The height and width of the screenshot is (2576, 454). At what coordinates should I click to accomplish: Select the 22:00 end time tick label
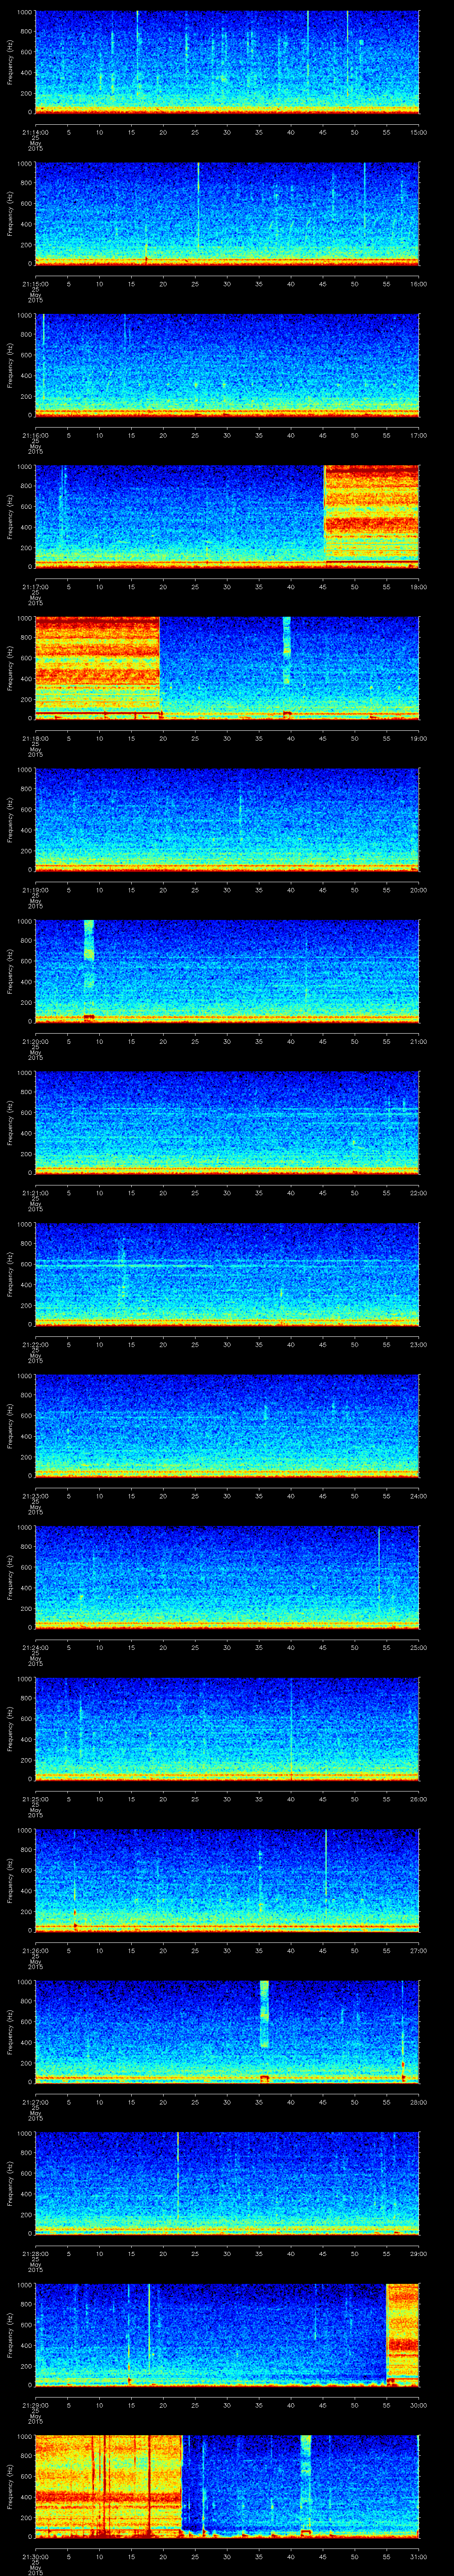click(x=418, y=1193)
